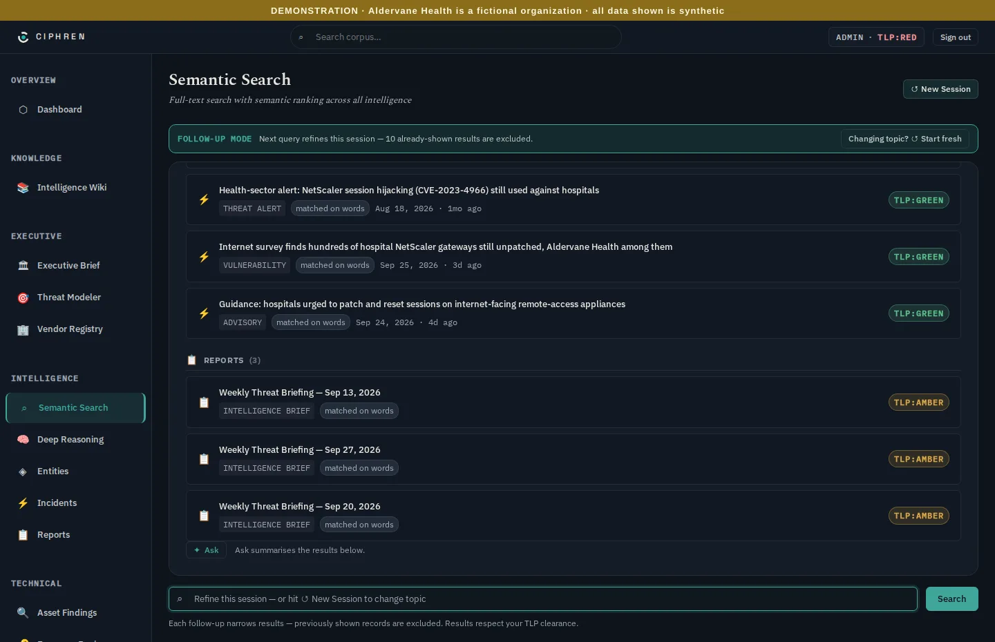Click the Ciphren logo icon
Viewport: 995px width, 642px height.
click(x=23, y=37)
